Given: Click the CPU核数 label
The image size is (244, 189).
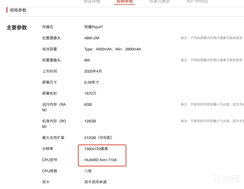Looking at the screenshot, I should coord(49,171).
